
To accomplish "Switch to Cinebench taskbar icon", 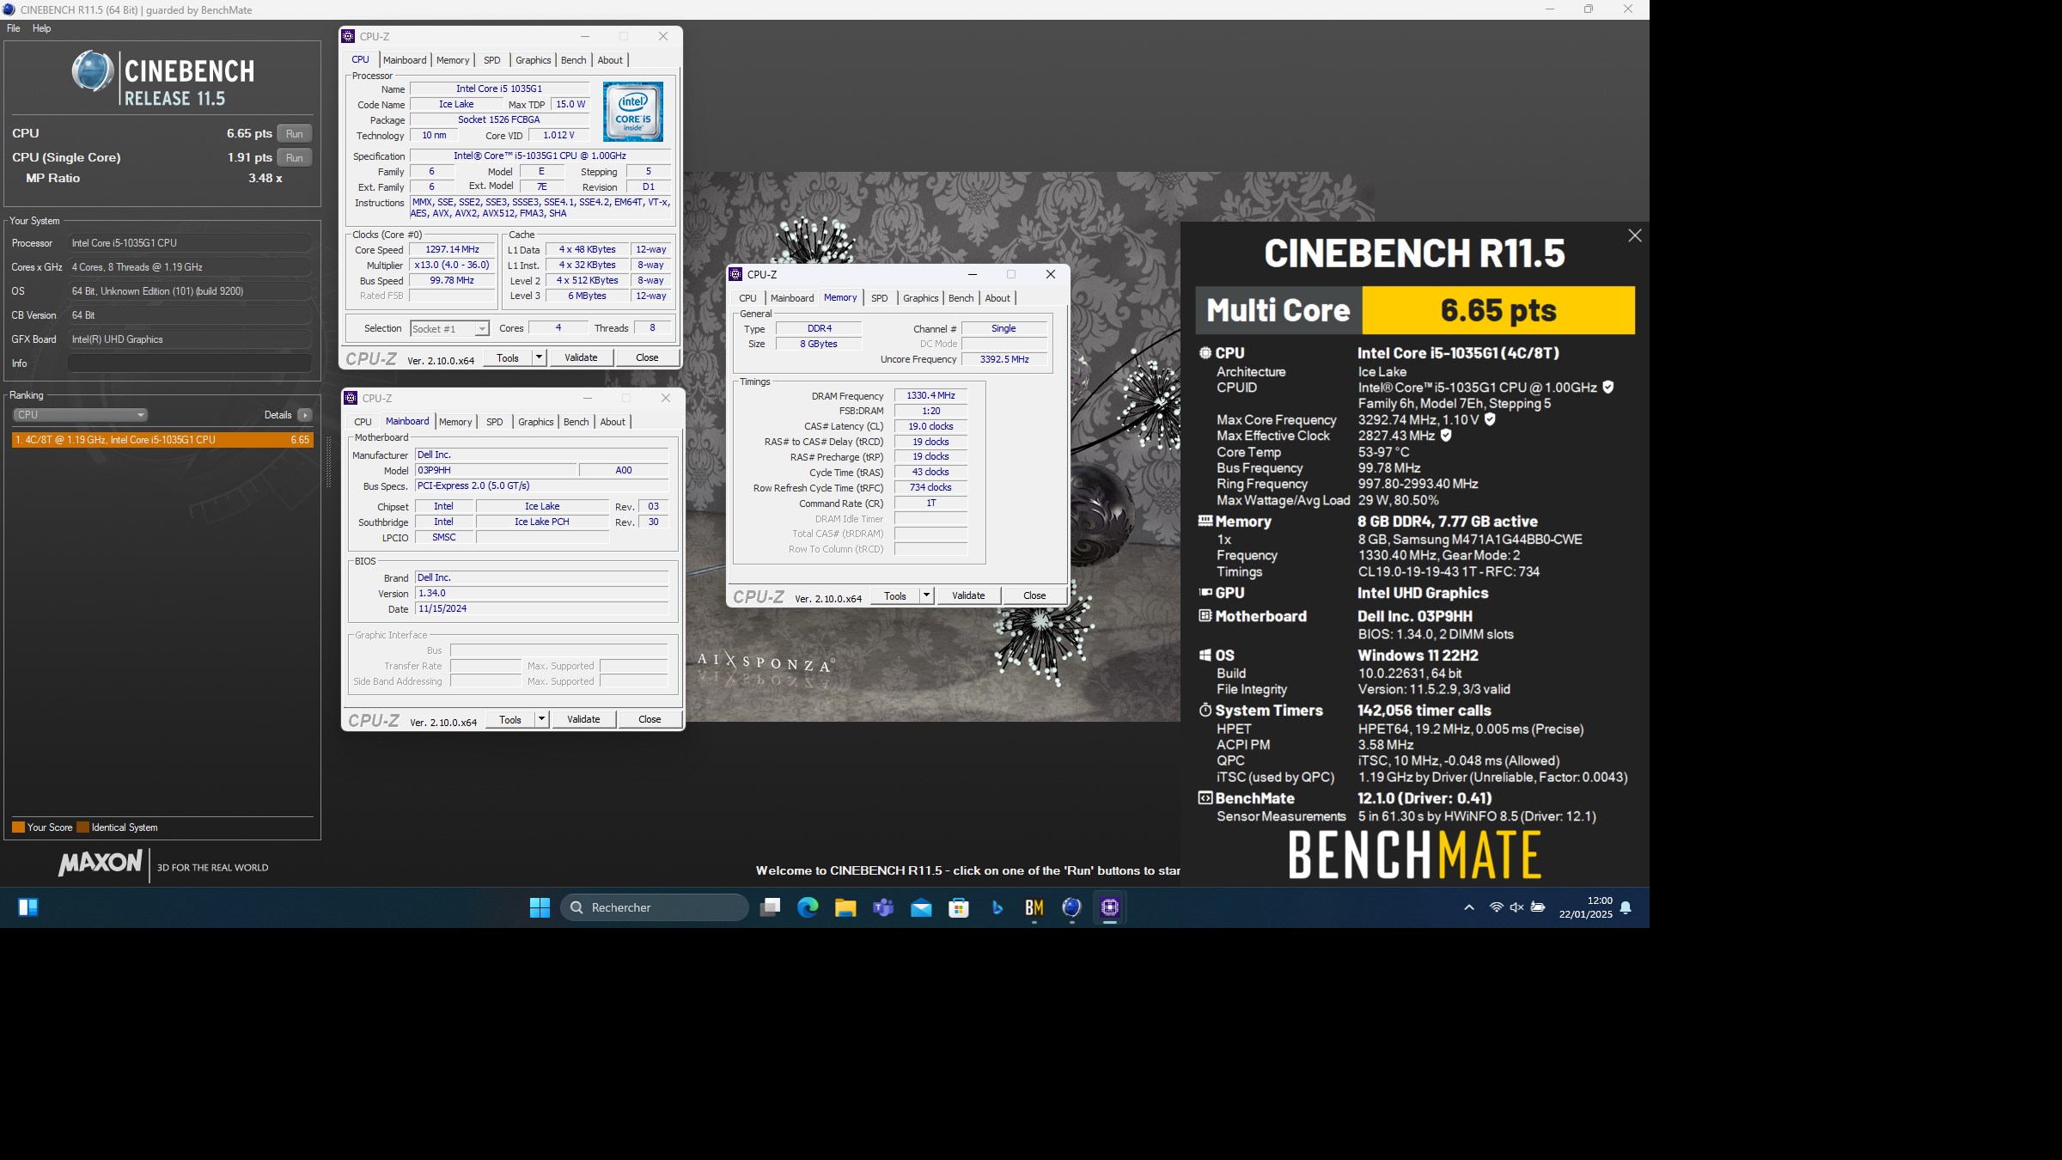I will [1072, 907].
